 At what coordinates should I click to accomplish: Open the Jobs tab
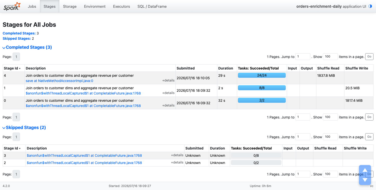[x=32, y=6]
